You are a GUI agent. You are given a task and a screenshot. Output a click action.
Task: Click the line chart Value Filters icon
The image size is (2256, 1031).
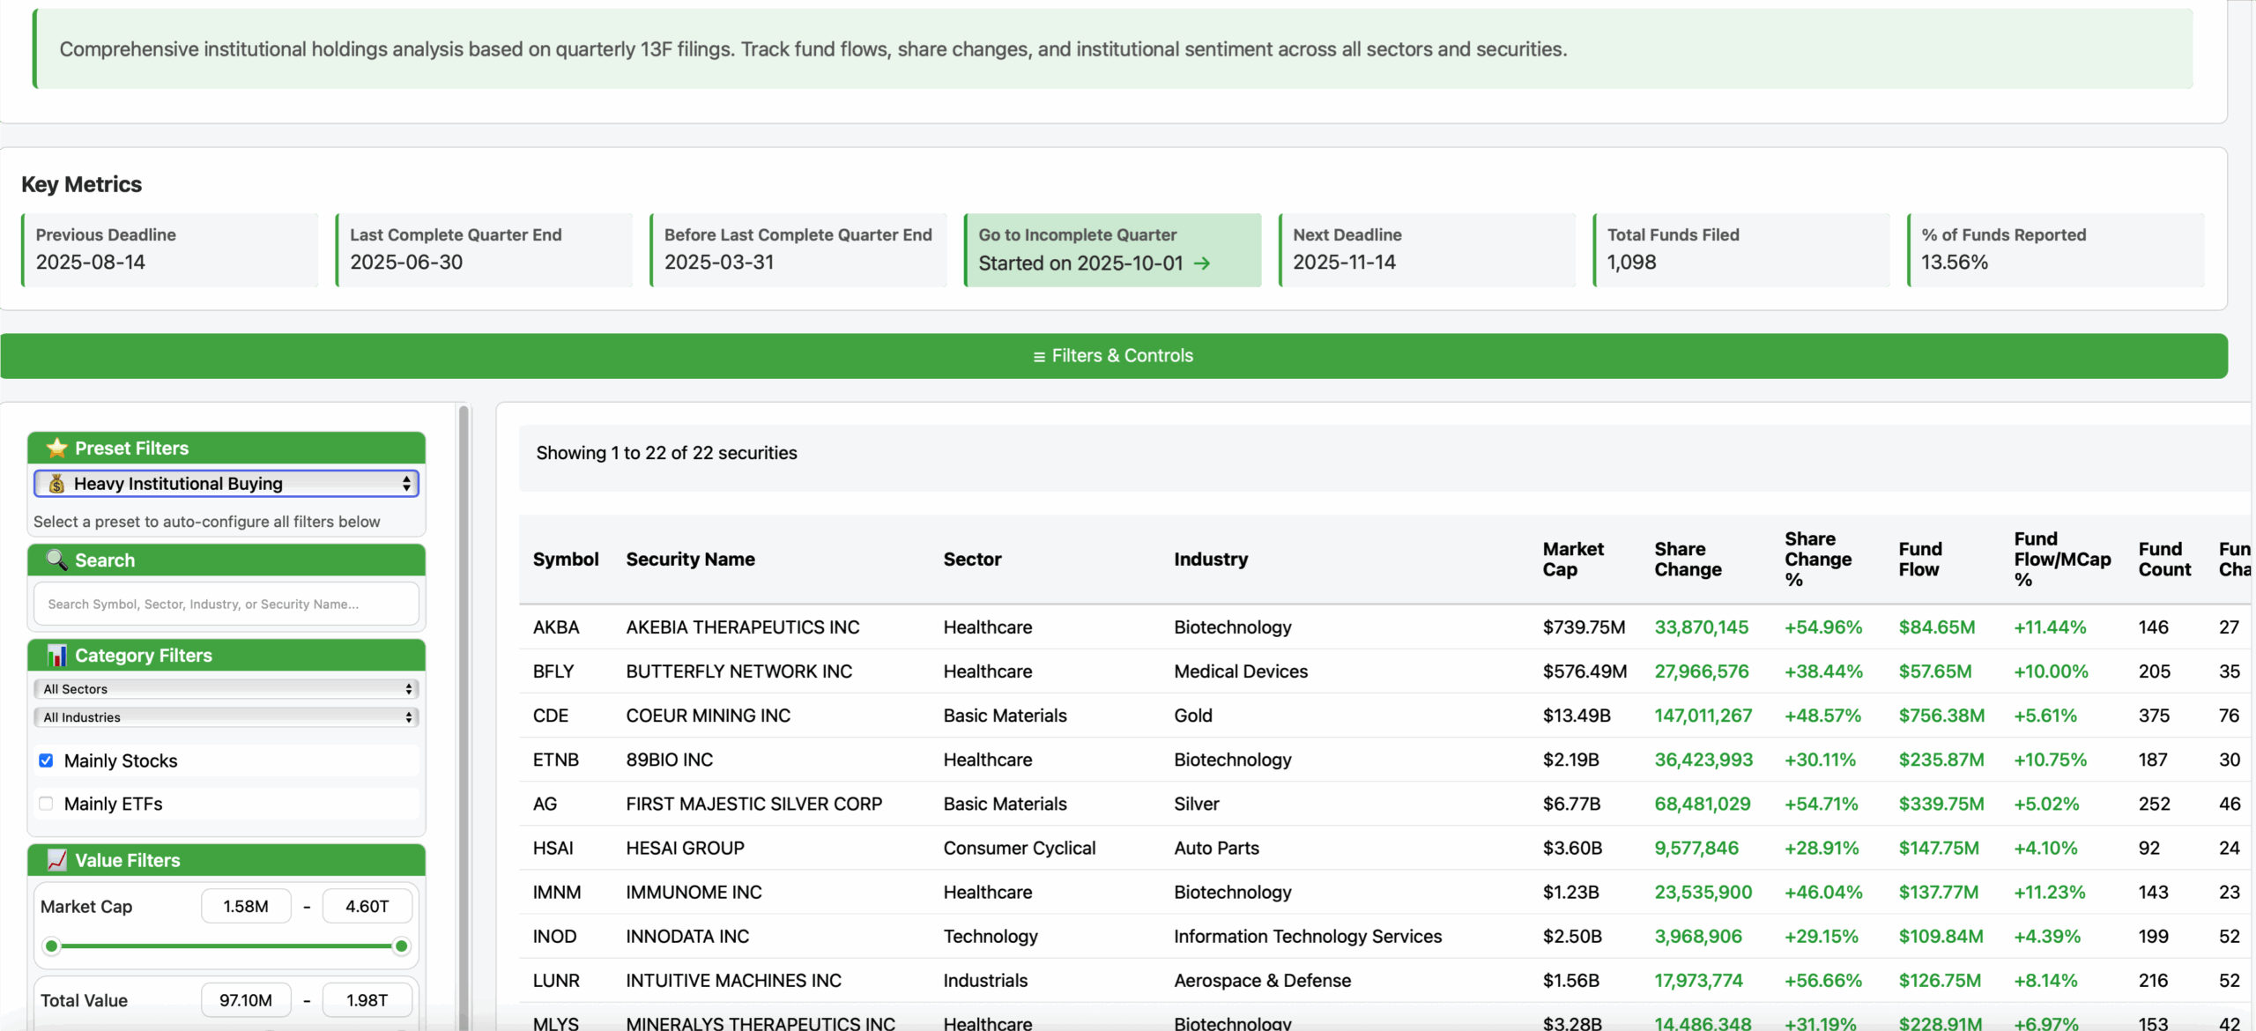tap(56, 859)
